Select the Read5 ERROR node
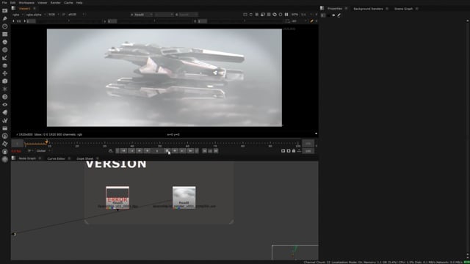This screenshot has width=470, height=264. pos(117,197)
